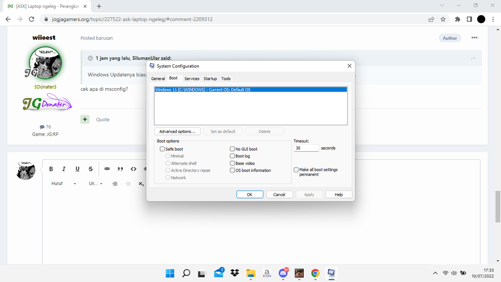Viewport: 501px width, 282px height.
Task: Apply subscript formatting in the editor
Action: click(x=141, y=183)
